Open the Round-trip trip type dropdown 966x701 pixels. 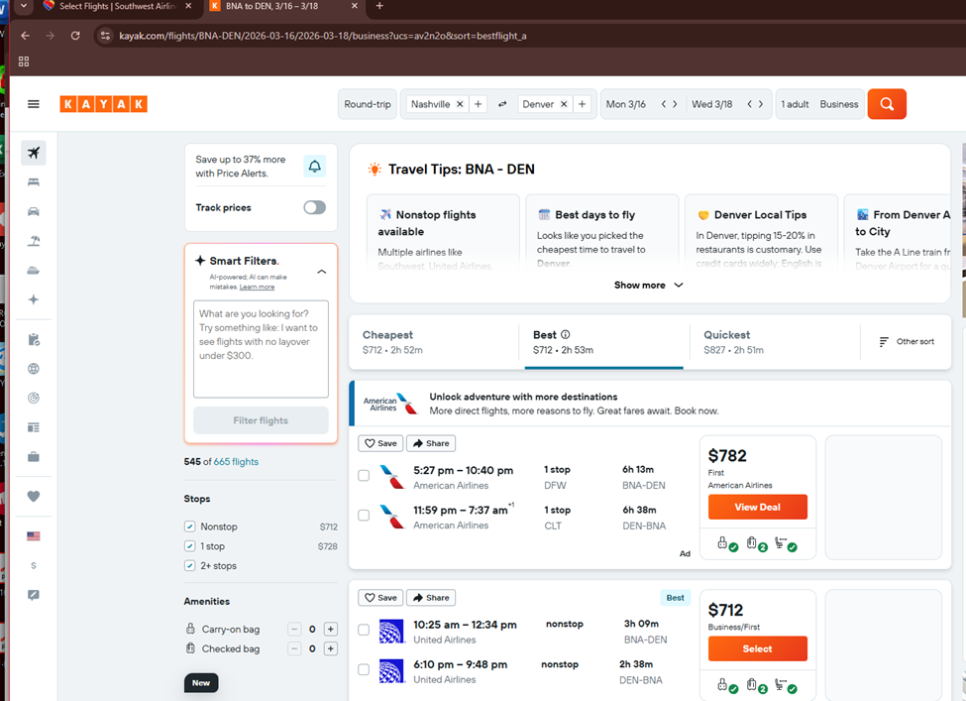(x=368, y=104)
